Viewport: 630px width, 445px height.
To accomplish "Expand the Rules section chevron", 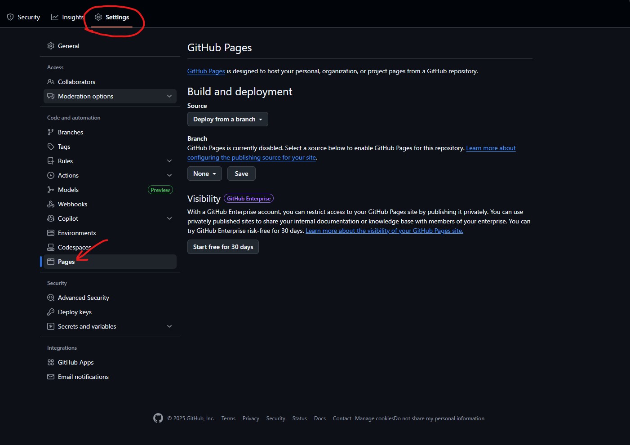I will [x=169, y=161].
